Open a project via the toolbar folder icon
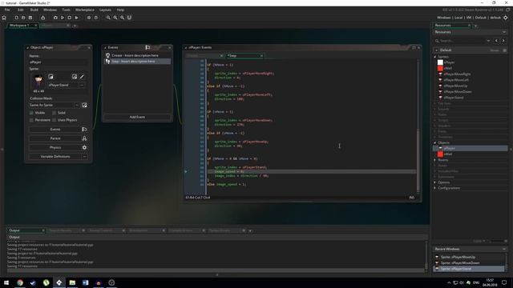This screenshot has width=513, height=288. (23, 18)
